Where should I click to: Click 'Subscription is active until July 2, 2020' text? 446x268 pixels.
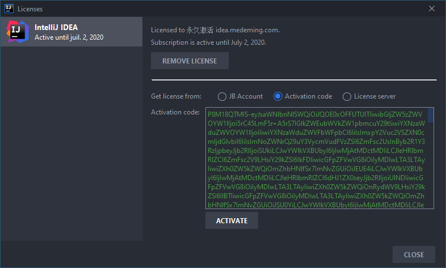208,42
